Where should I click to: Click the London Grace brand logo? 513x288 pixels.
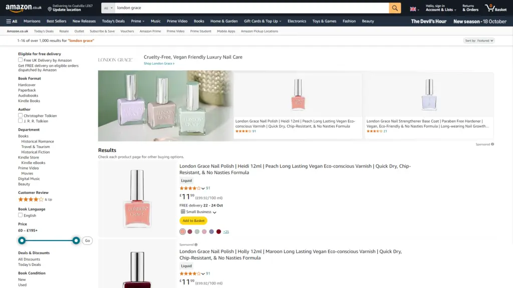(115, 60)
